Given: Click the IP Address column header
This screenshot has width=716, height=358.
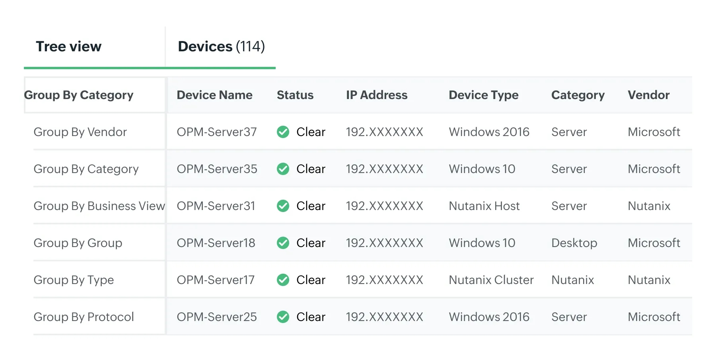Looking at the screenshot, I should pos(377,95).
